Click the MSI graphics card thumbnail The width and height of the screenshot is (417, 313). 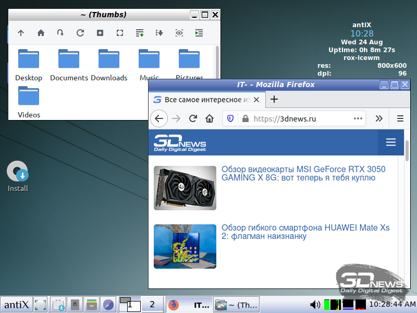click(x=185, y=188)
